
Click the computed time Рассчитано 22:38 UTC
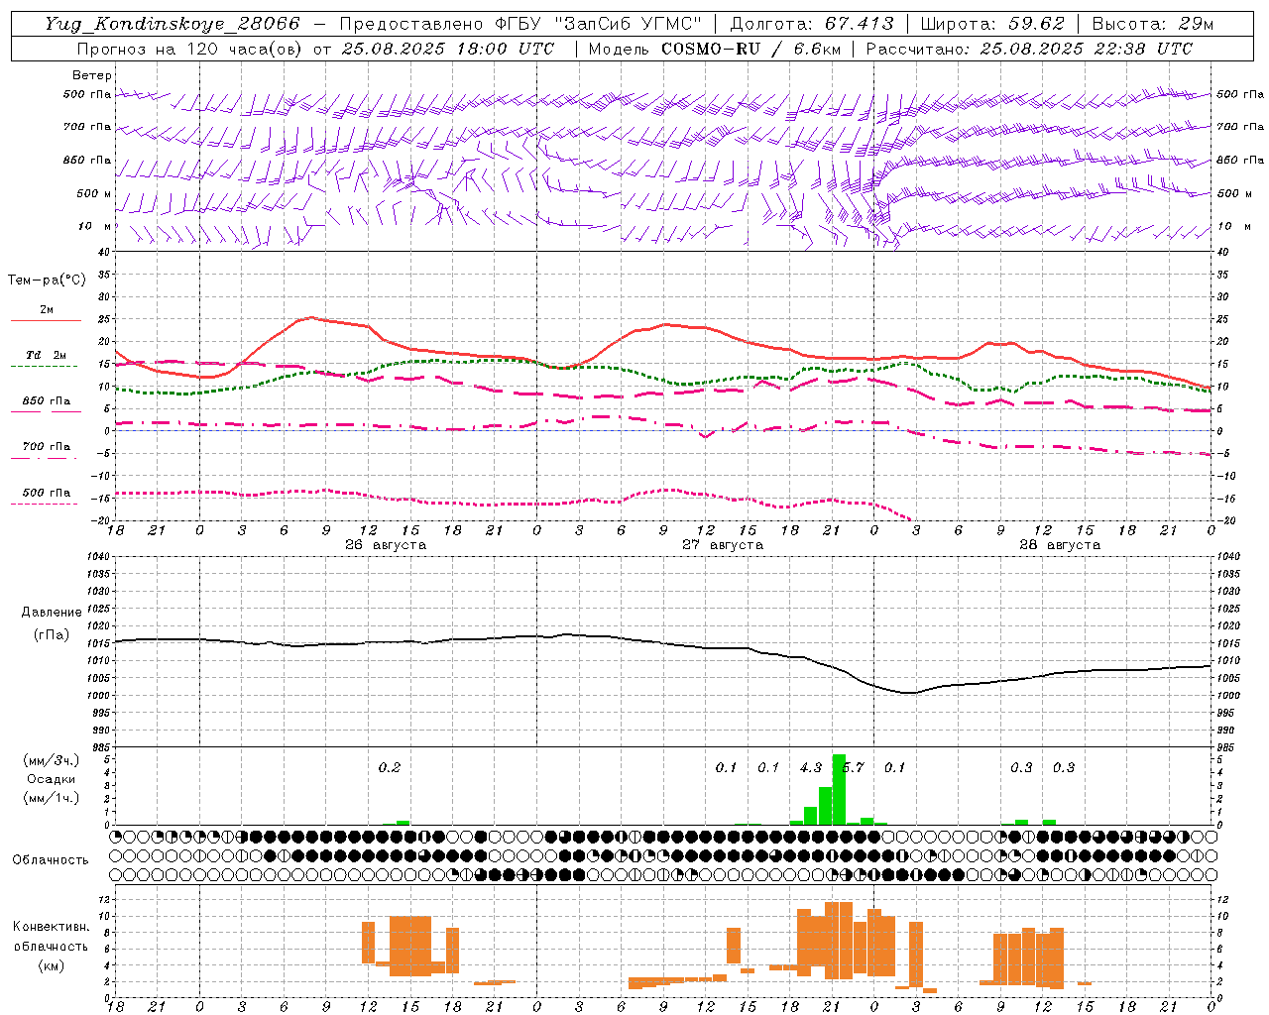pos(1029,49)
